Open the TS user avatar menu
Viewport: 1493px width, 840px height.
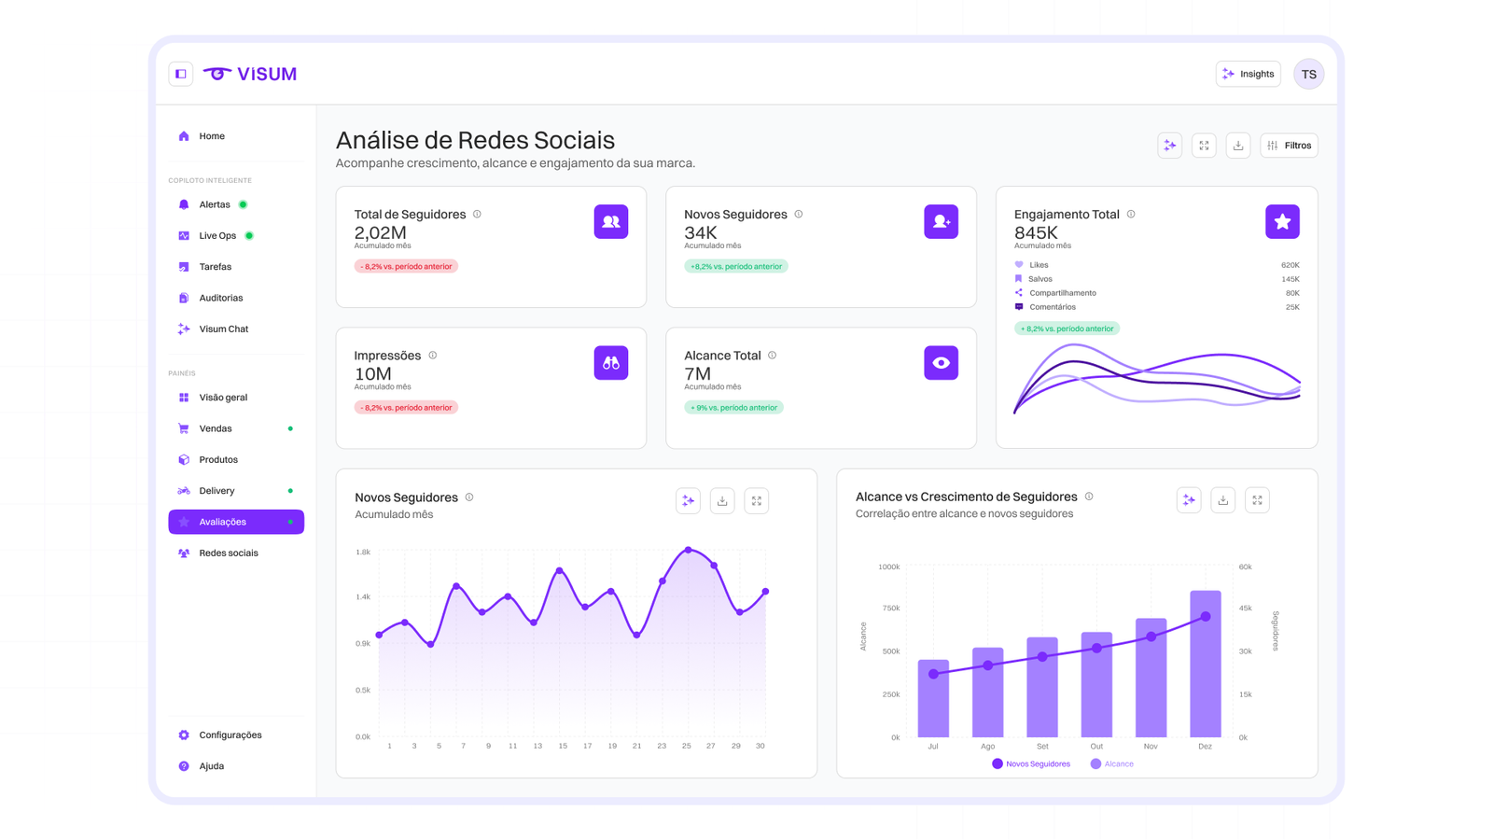click(x=1309, y=74)
